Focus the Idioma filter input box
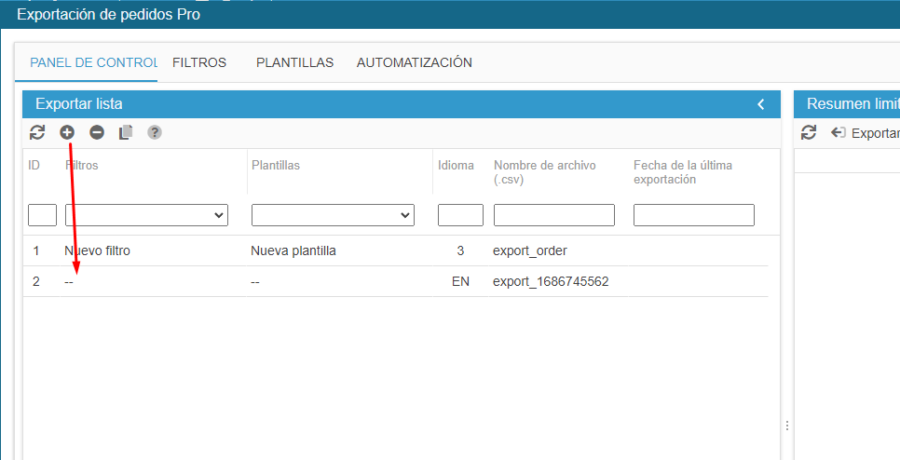The image size is (900, 460). [460, 215]
